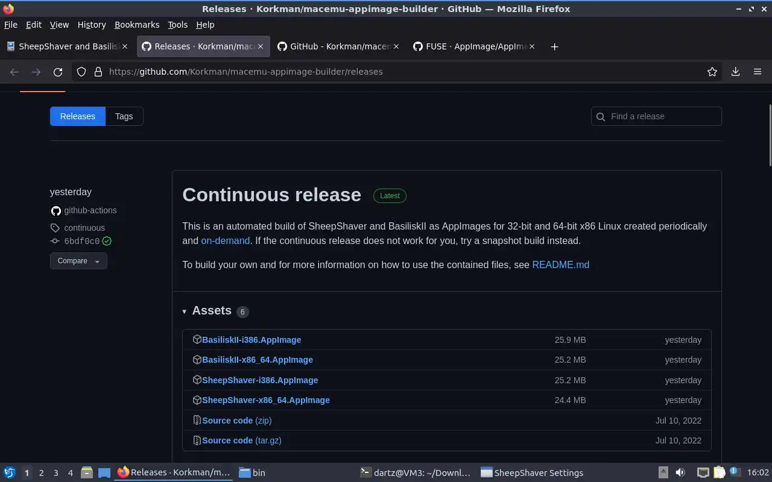Switch to the Tags view
772x482 pixels.
(124, 116)
